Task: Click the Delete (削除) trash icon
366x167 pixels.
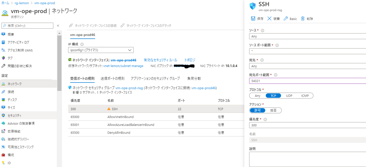Action: [x=303, y=19]
